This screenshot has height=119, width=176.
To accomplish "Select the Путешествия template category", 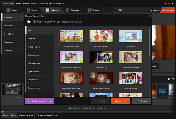I will 34,71.
